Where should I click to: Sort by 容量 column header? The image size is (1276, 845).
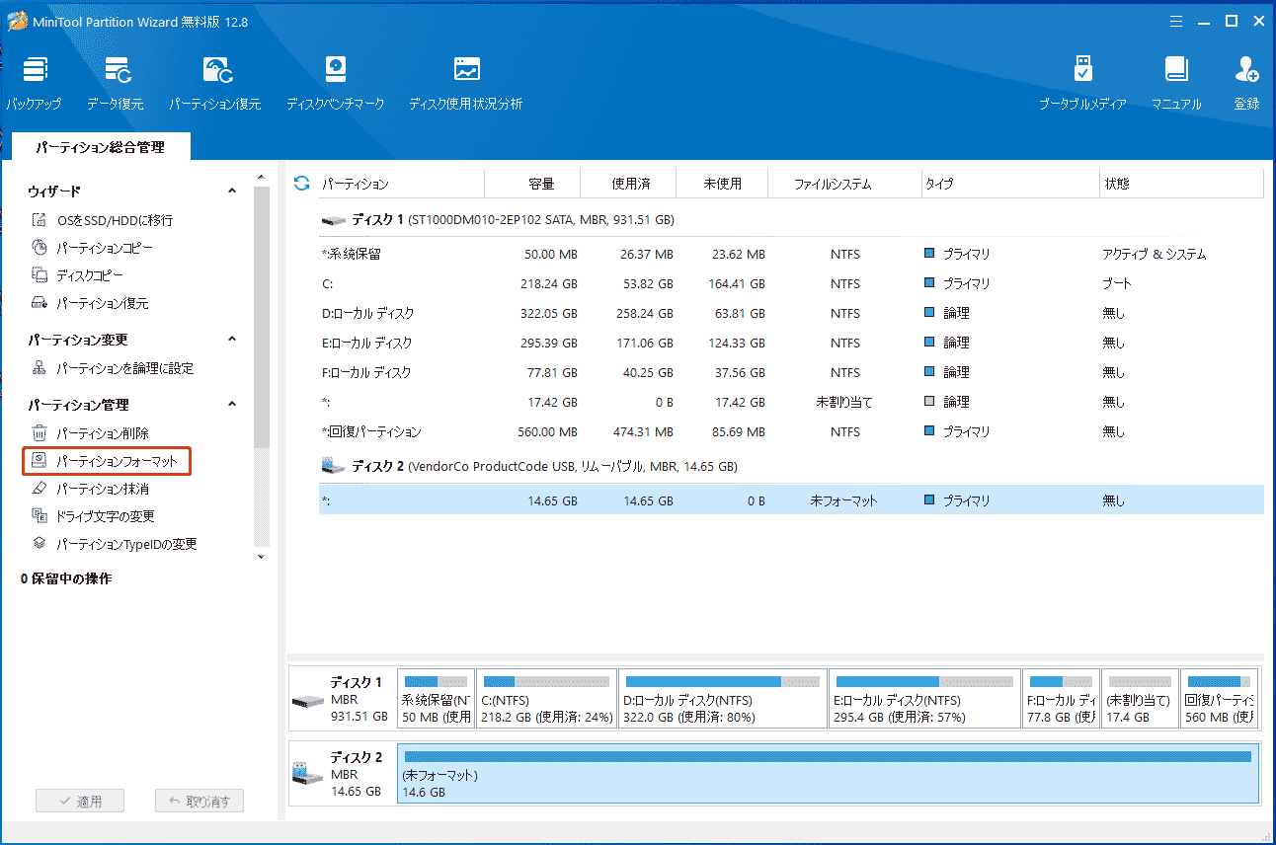click(x=532, y=184)
